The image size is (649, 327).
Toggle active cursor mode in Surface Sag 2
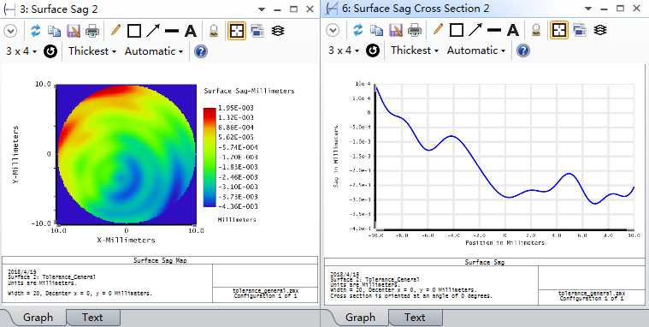(237, 31)
